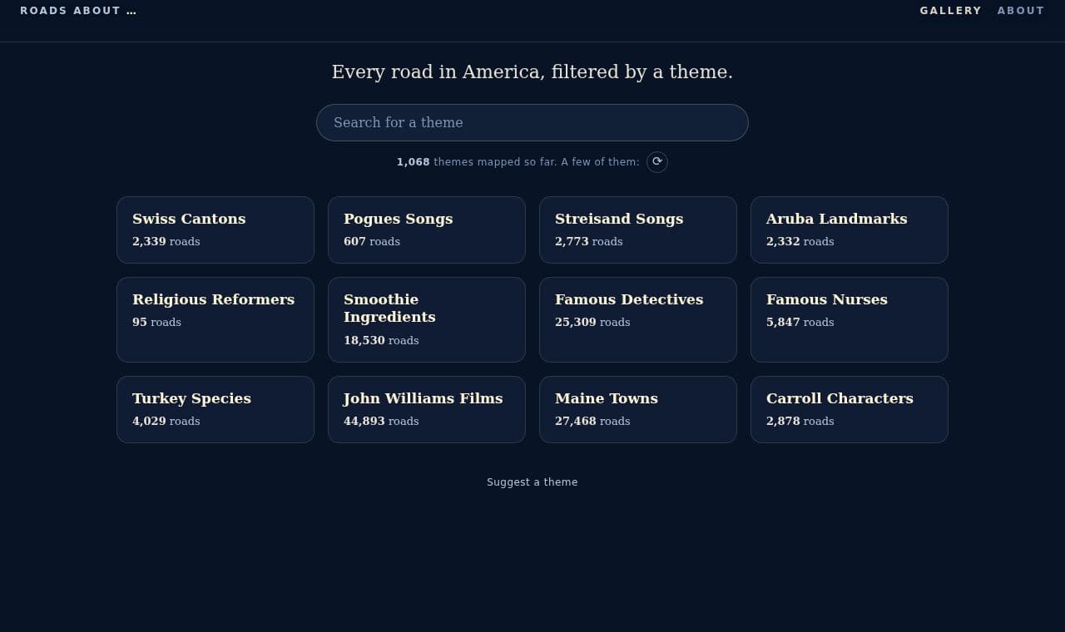The height and width of the screenshot is (632, 1065).
Task: Open the Famous Nurses theme card
Action: pos(850,319)
